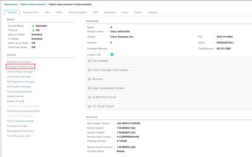
Task: Open the SAN Storage Manager
Action: [20, 92]
